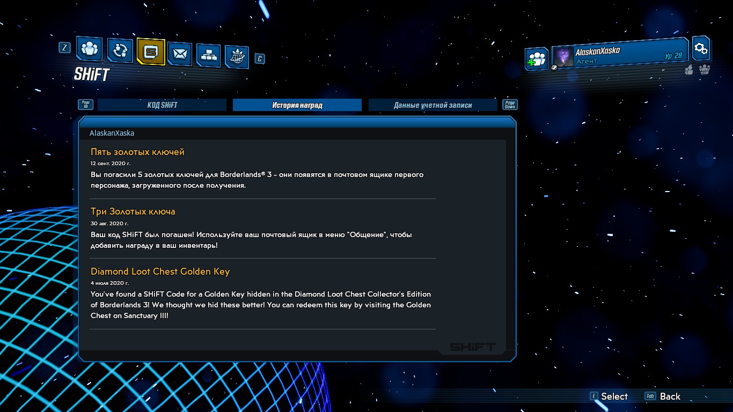Click the gray crowned group icon
Viewport: 733px width, 412px height.
705,69
